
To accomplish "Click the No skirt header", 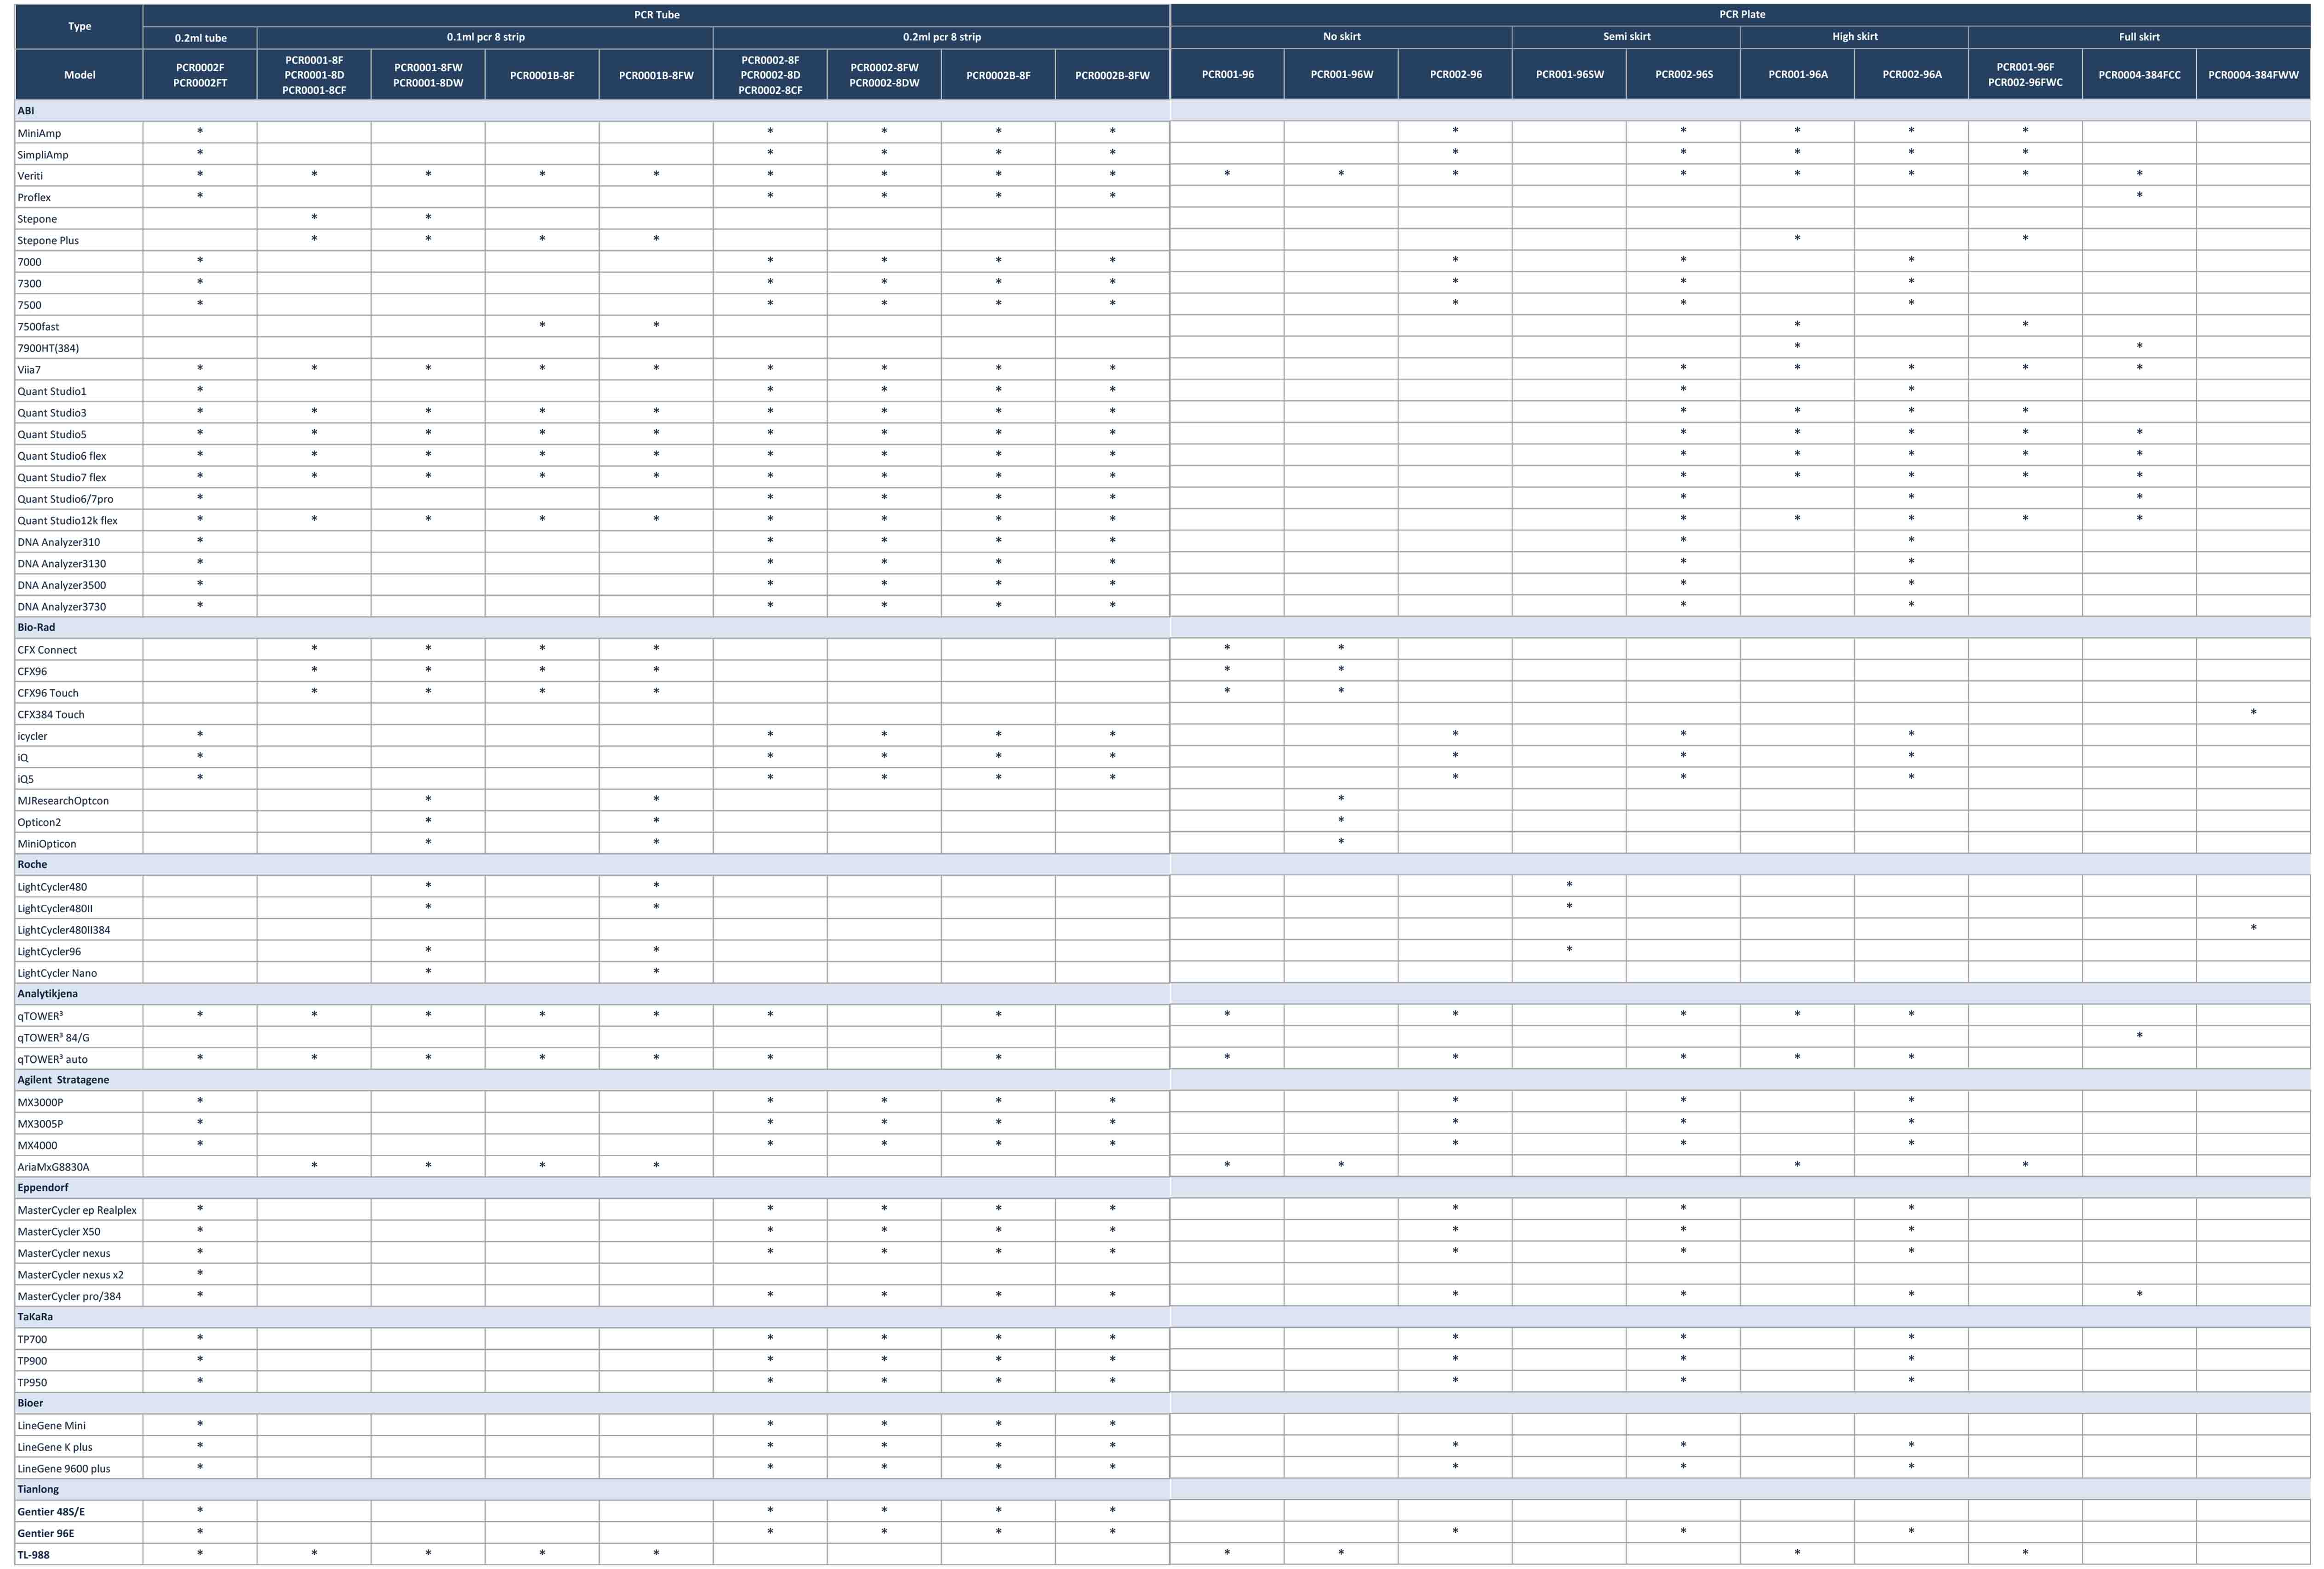I will point(1341,37).
